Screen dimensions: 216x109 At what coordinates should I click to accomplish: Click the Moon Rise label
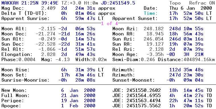[x=16, y=70]
